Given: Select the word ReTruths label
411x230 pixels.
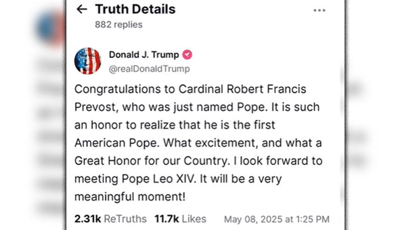Looking at the screenshot, I should pos(125,219).
